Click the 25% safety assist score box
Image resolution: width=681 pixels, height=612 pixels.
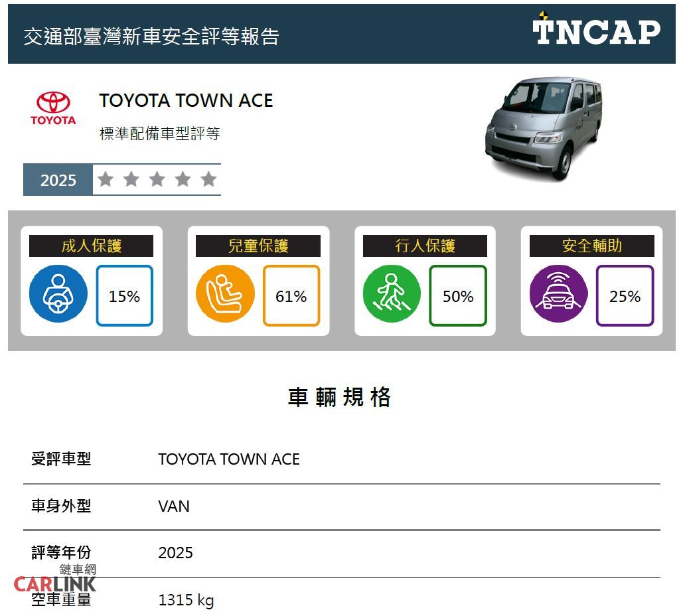(x=625, y=296)
